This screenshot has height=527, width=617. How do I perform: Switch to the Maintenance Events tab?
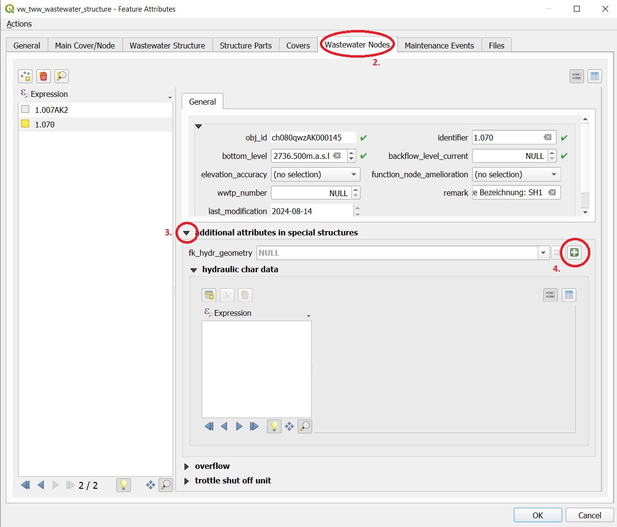439,46
